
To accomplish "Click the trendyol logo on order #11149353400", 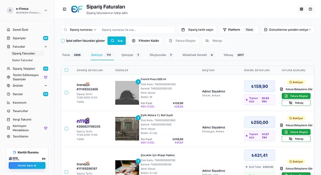I will click(83, 84).
